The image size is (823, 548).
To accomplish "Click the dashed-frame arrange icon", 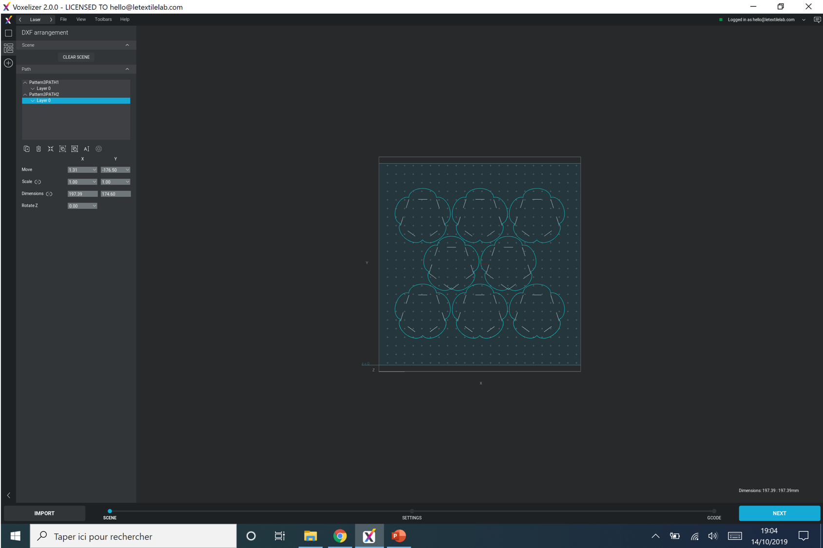I will pyautogui.click(x=62, y=149).
